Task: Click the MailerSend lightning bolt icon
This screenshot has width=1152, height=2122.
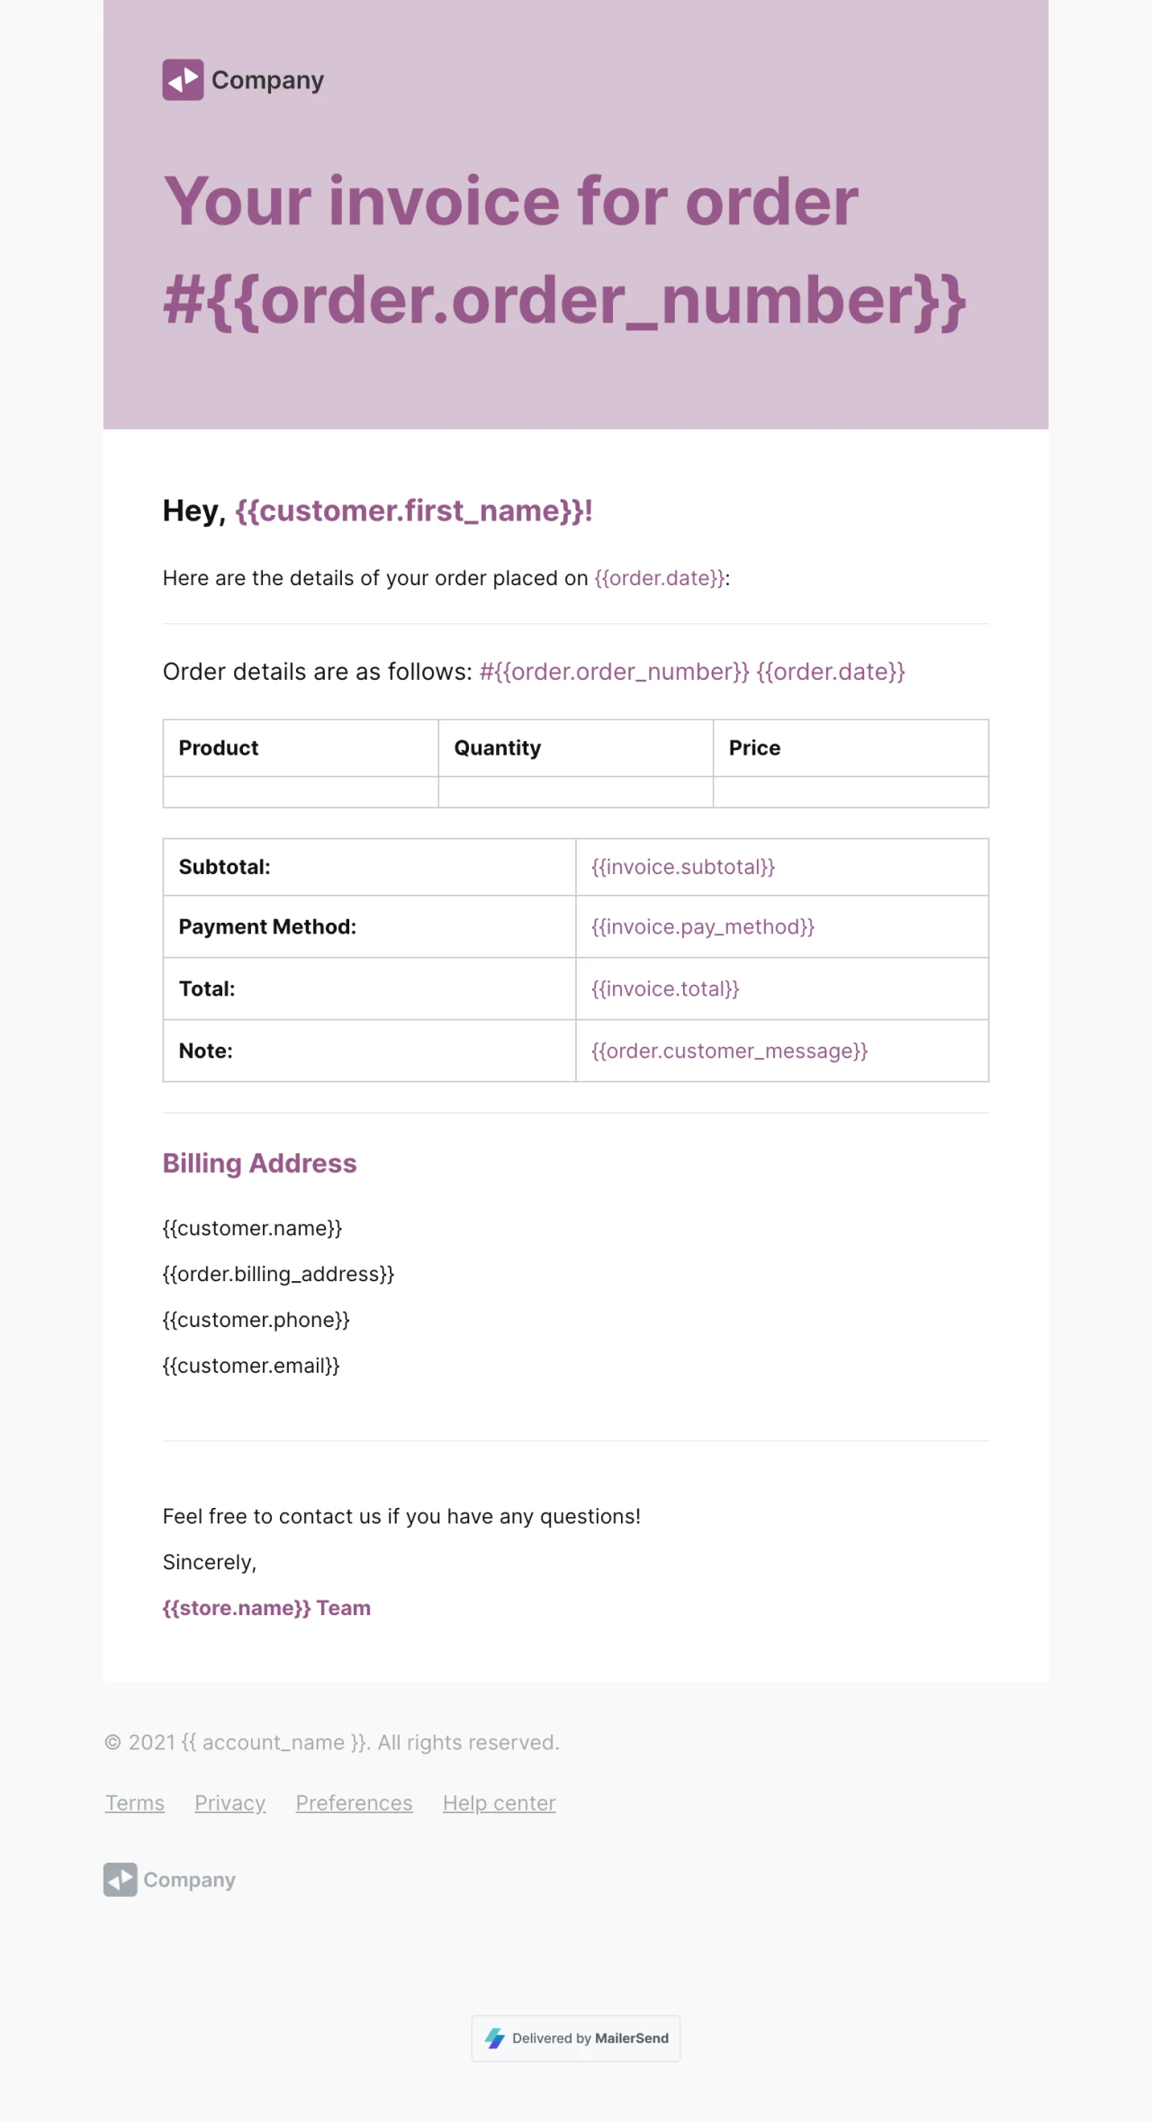Action: [x=494, y=2038]
